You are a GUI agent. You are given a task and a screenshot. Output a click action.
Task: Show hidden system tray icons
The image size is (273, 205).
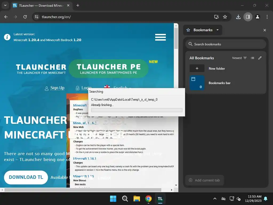click(x=215, y=199)
